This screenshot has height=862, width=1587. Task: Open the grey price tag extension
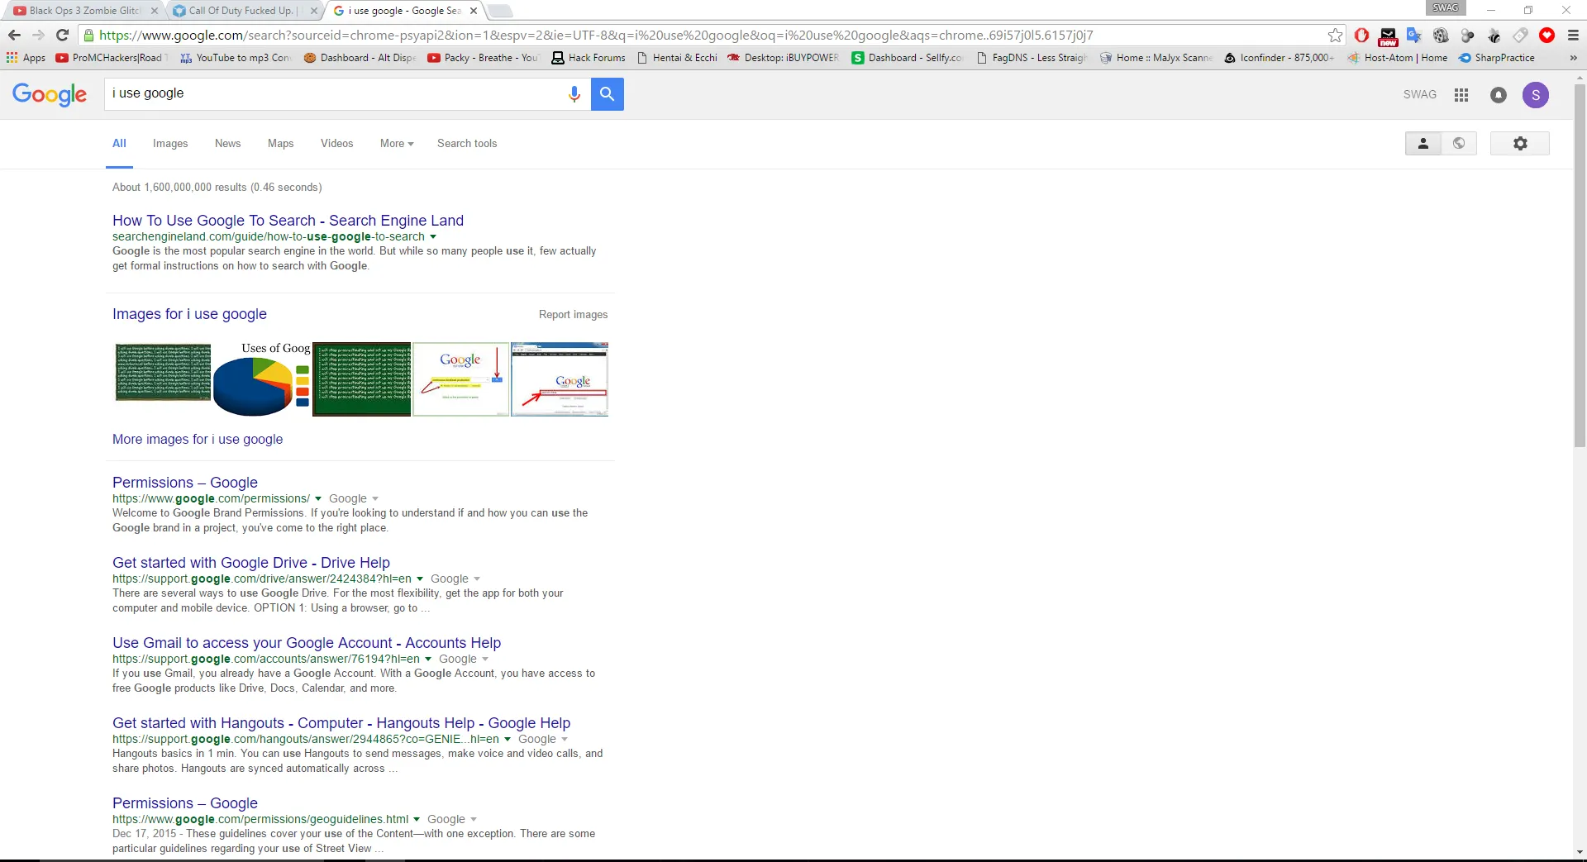1520,36
